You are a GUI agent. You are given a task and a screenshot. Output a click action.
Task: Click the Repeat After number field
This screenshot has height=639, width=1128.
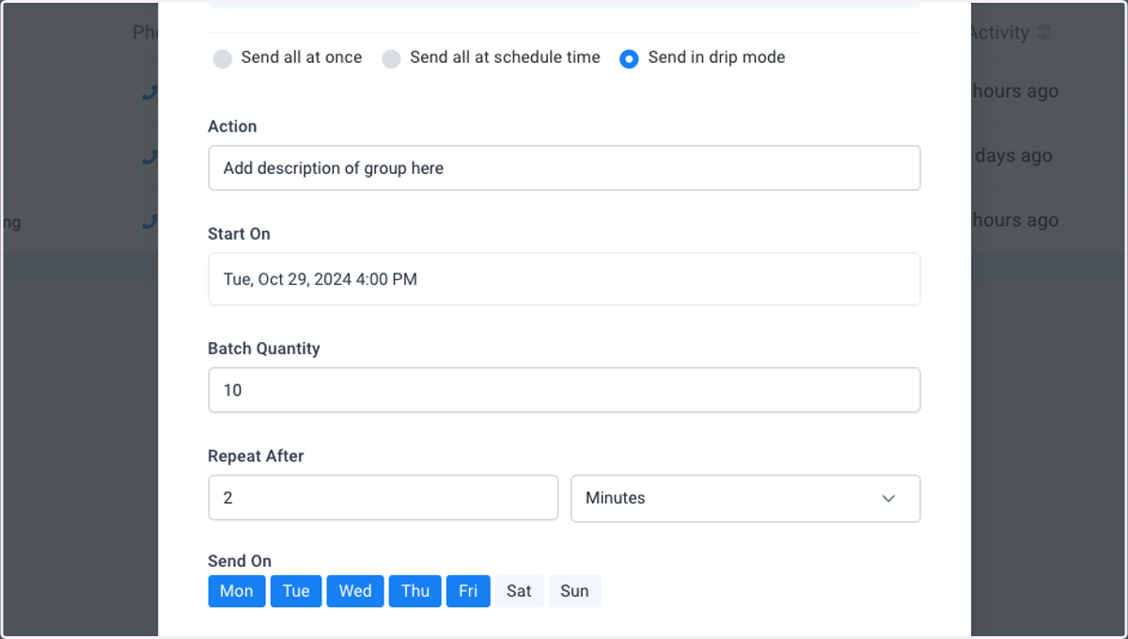coord(384,498)
